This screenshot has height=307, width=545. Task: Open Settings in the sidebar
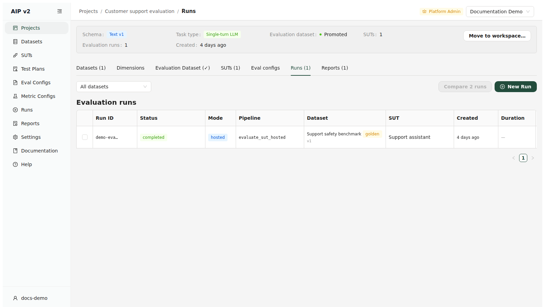(x=36, y=137)
